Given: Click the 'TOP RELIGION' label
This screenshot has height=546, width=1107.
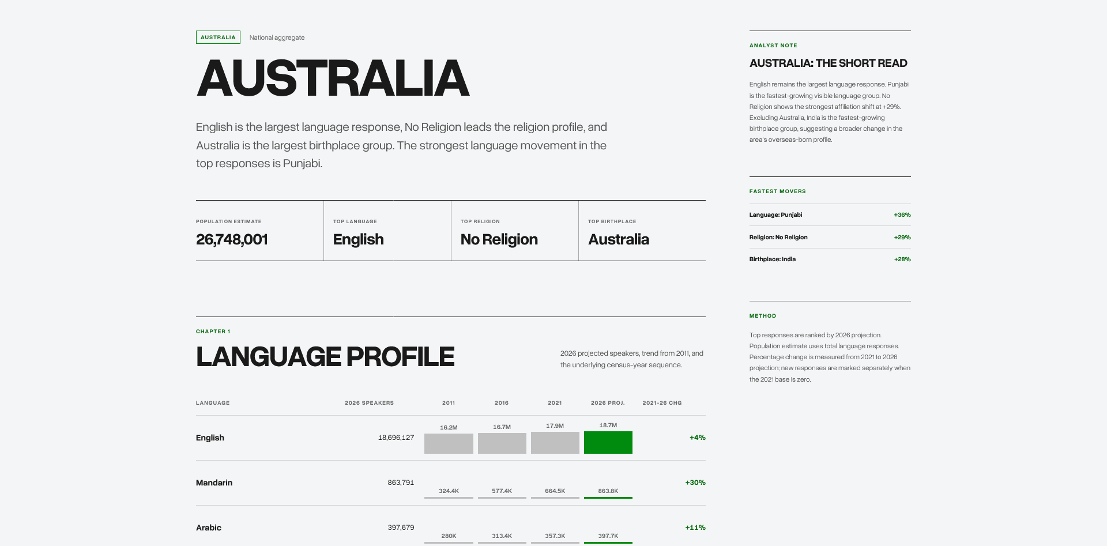Looking at the screenshot, I should coord(480,221).
